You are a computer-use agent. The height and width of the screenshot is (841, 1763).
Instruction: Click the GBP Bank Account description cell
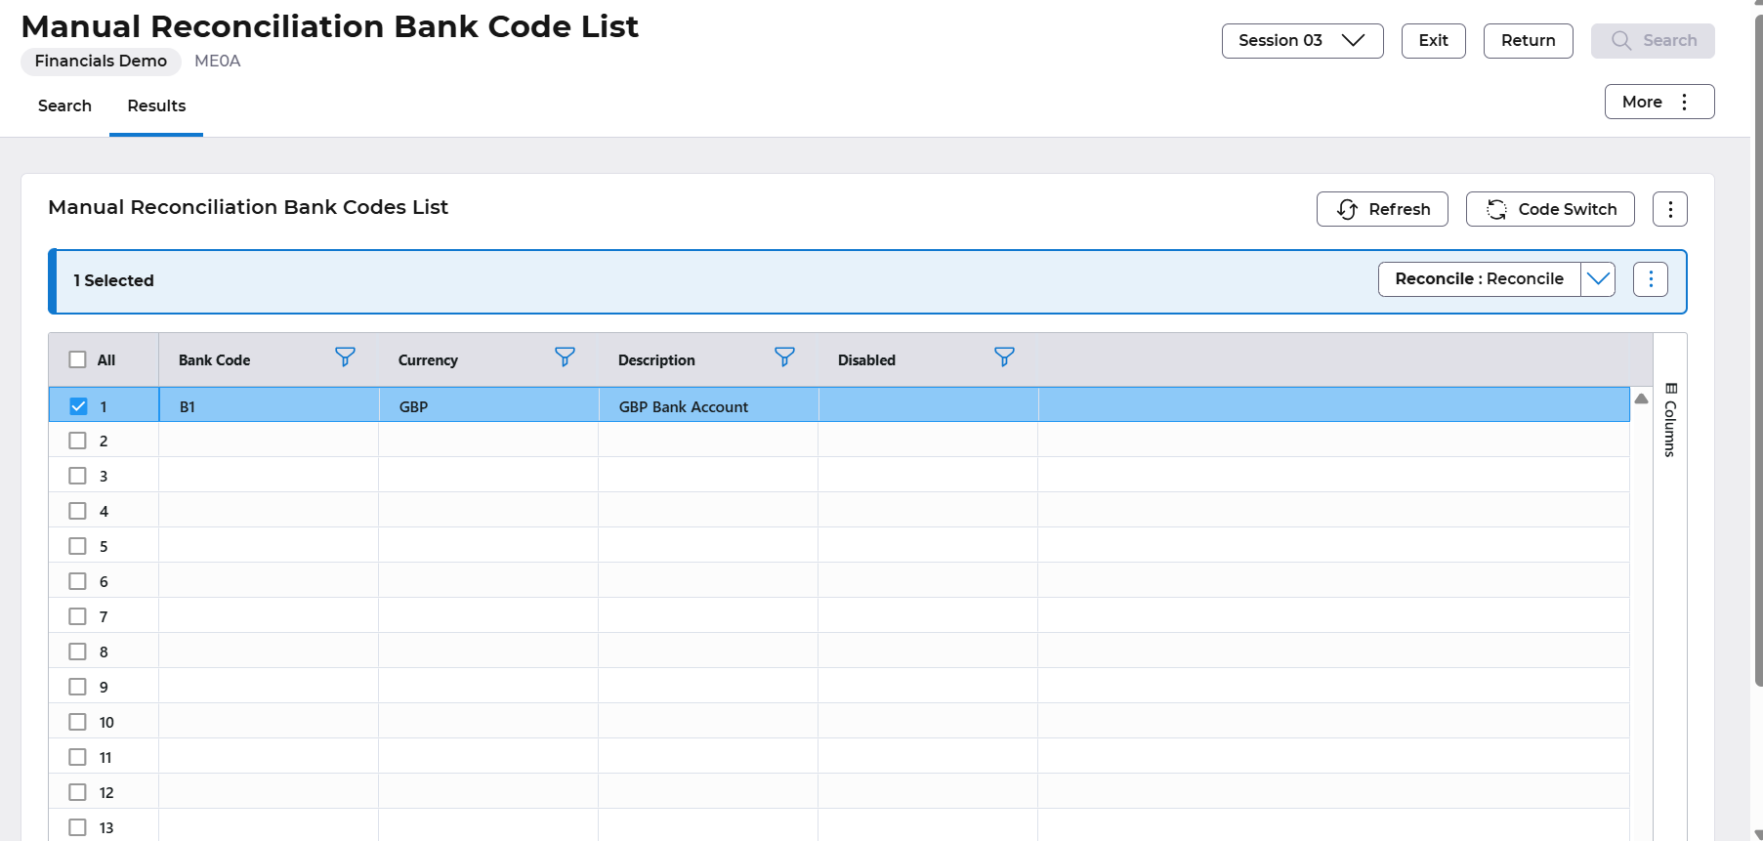point(684,406)
